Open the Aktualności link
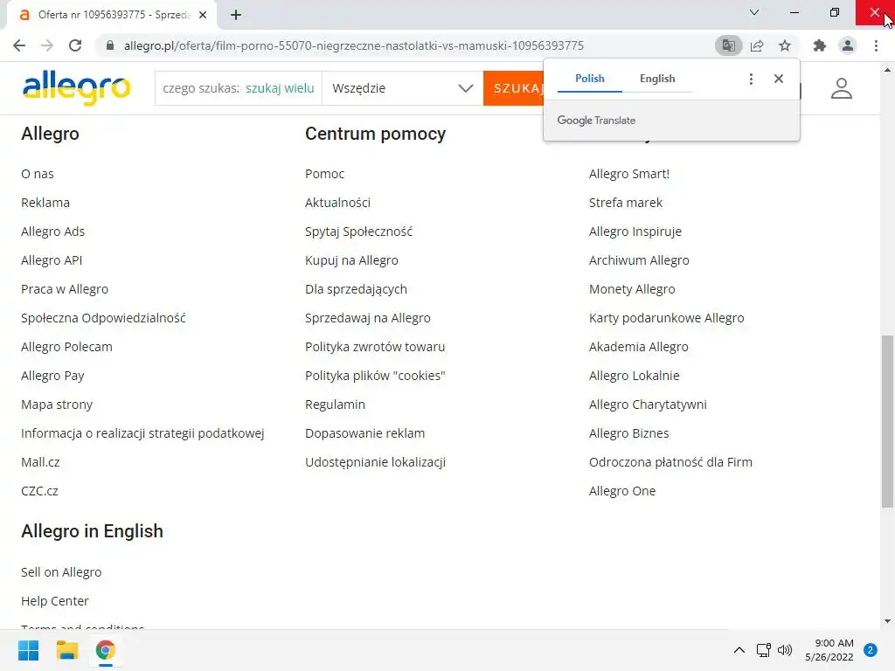Image resolution: width=895 pixels, height=671 pixels. pyautogui.click(x=338, y=203)
